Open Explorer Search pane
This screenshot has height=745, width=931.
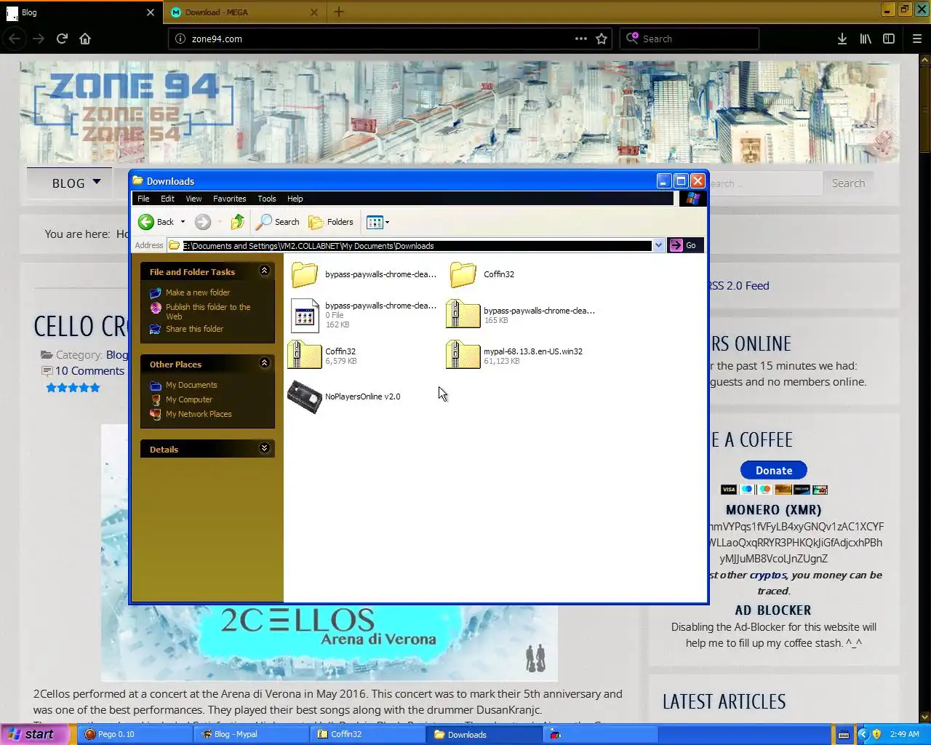coord(278,222)
